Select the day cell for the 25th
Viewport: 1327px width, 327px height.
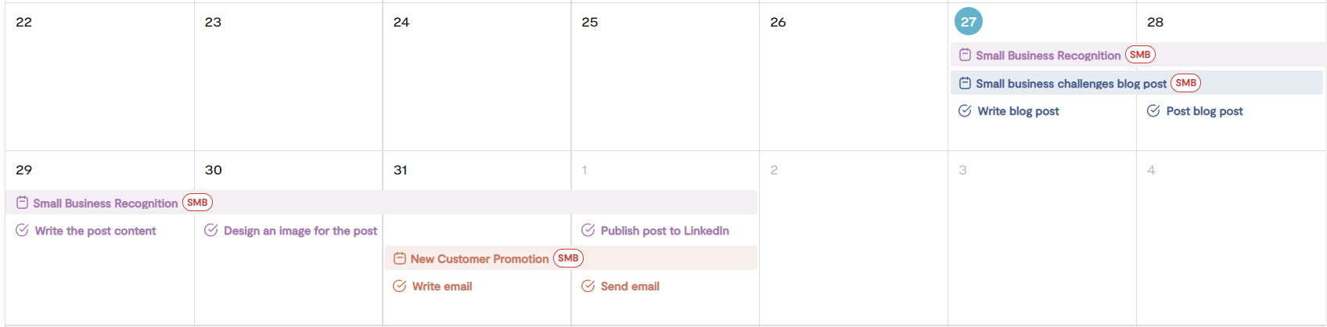point(665,77)
